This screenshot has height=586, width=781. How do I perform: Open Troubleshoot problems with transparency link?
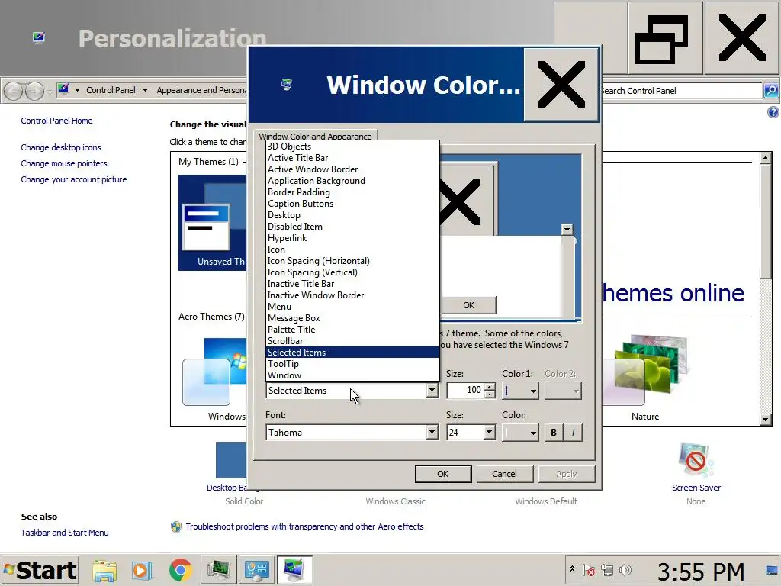pos(304,526)
